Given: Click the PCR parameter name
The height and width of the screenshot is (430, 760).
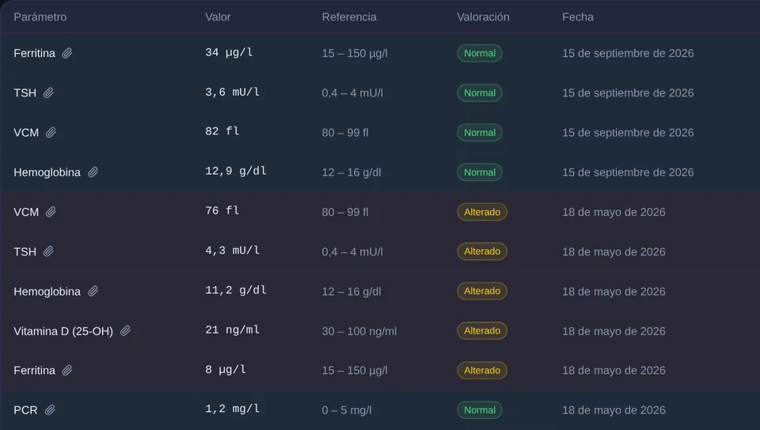Looking at the screenshot, I should coord(25,410).
